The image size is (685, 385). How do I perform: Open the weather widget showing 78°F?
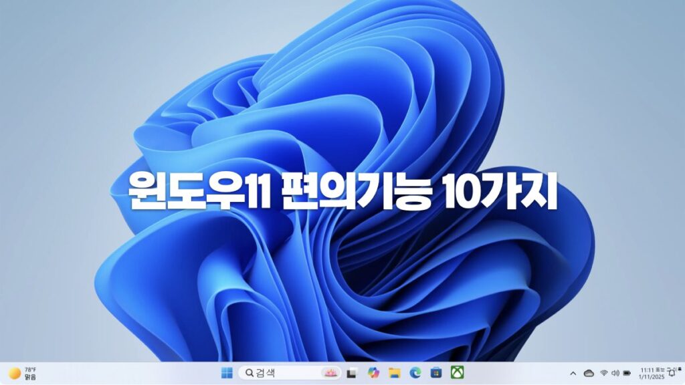pyautogui.click(x=23, y=373)
